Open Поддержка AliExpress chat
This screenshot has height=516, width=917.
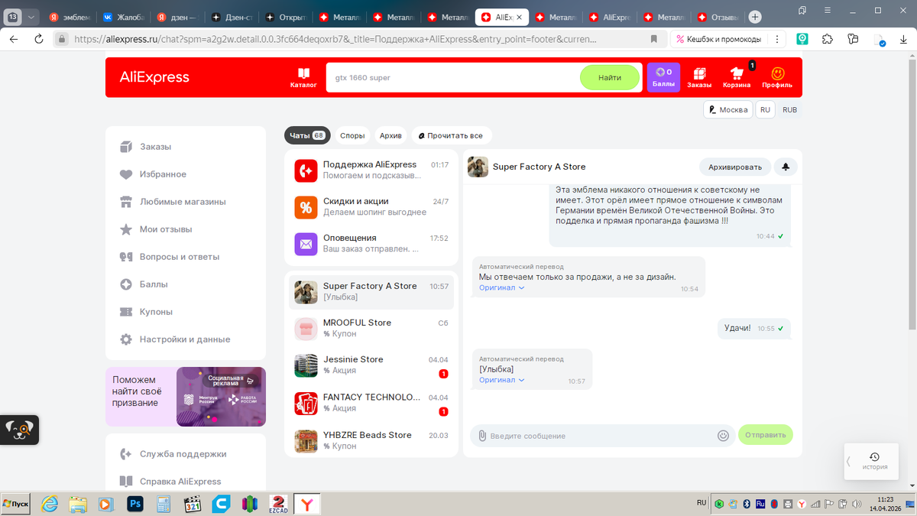371,170
